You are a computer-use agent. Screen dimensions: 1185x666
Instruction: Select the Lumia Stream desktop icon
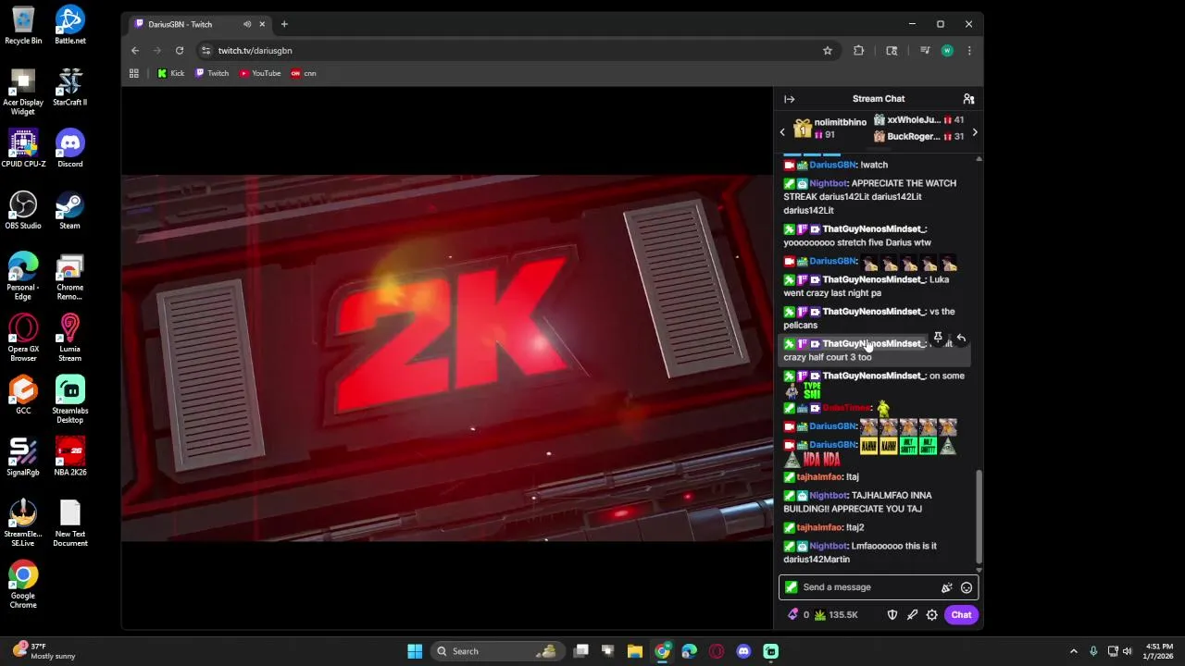click(x=70, y=338)
